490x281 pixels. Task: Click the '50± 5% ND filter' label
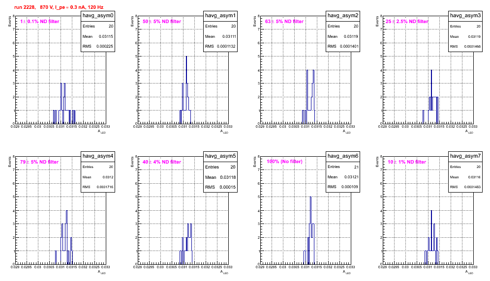[162, 22]
